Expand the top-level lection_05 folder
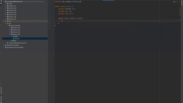This screenshot has height=103, width=183. (5, 15)
